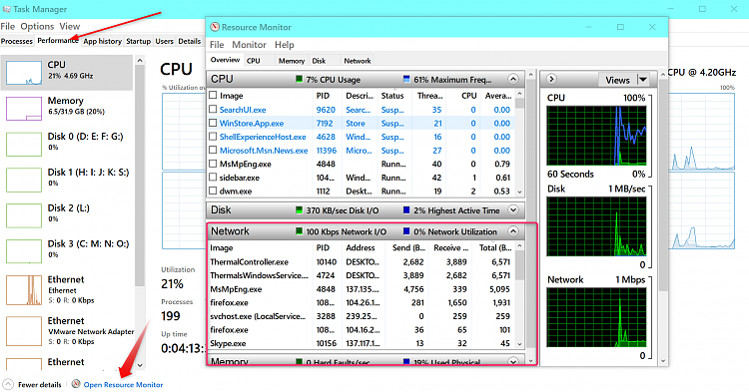749x392 pixels.
Task: Open Task Manager Options menu
Action: 37,26
